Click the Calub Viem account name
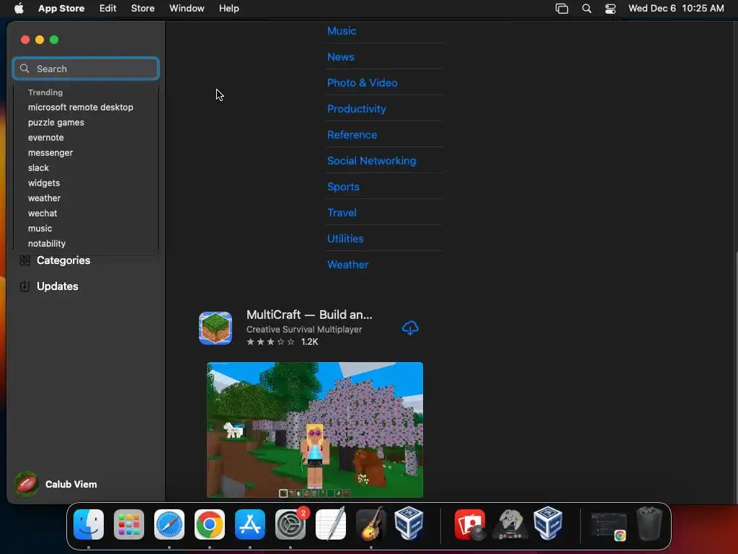 tap(71, 484)
